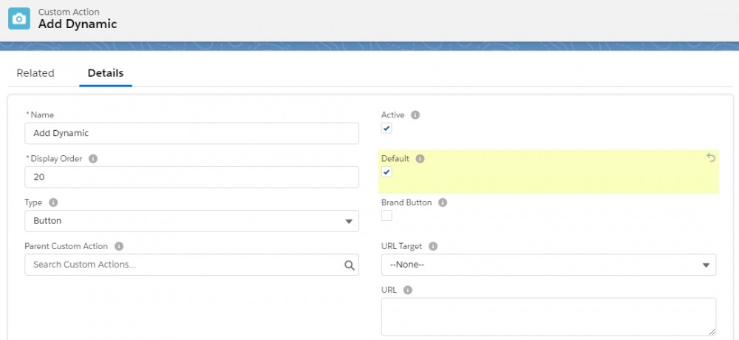Open the Type dropdown showing Button
The height and width of the screenshot is (340, 739).
(x=192, y=221)
